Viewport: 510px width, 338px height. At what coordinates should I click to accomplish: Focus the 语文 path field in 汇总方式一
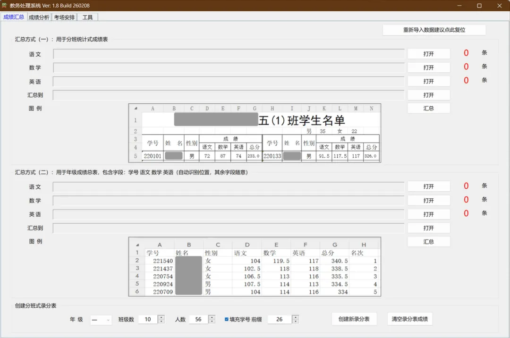229,54
